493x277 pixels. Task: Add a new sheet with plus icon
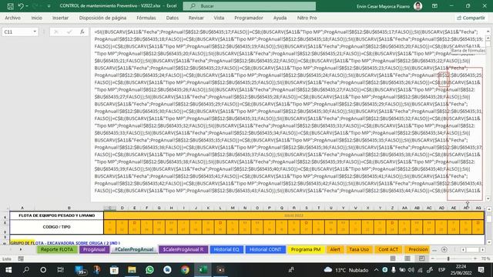[x=444, y=249]
